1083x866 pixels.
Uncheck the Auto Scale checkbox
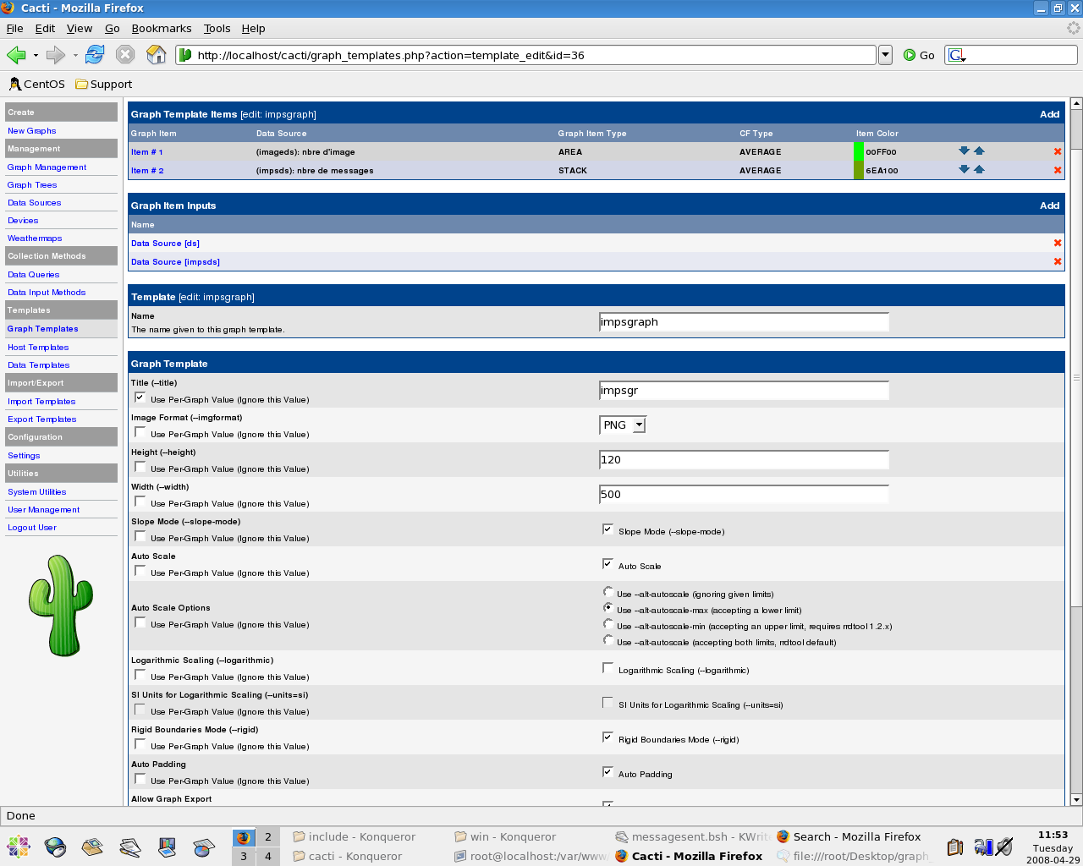coord(607,564)
